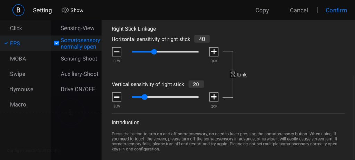The width and height of the screenshot is (355, 160).
Task: Decrease vertical sensitivity with minus button
Action: click(x=117, y=97)
